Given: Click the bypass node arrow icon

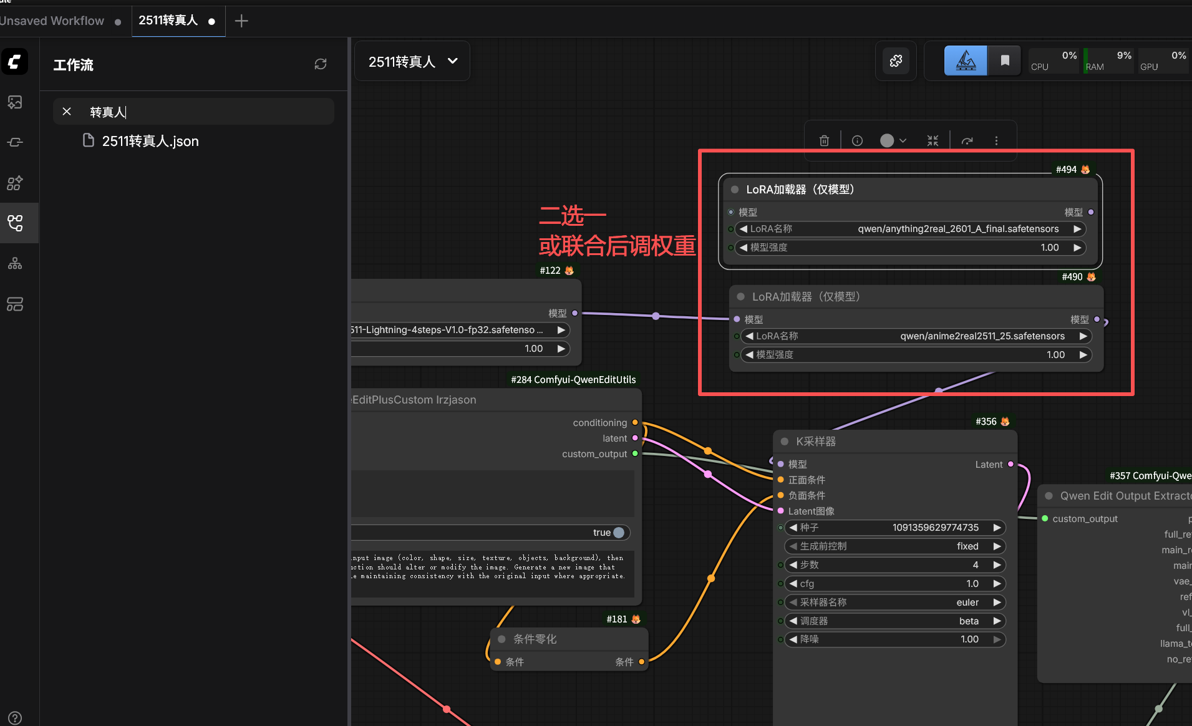Looking at the screenshot, I should coord(967,141).
